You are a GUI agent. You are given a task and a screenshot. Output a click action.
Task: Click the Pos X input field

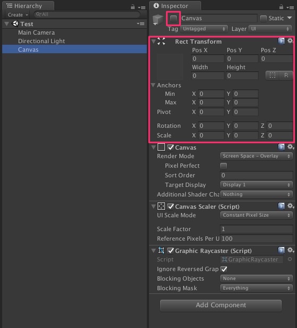(x=208, y=59)
